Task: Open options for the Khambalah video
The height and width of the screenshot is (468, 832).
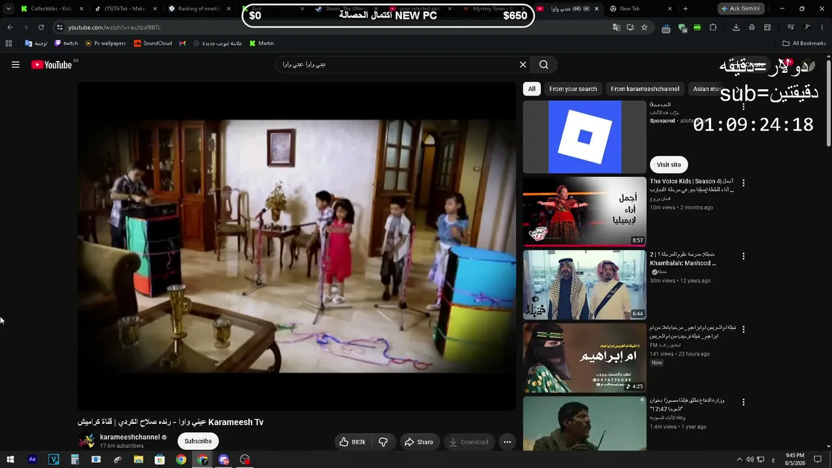Action: 744,256
